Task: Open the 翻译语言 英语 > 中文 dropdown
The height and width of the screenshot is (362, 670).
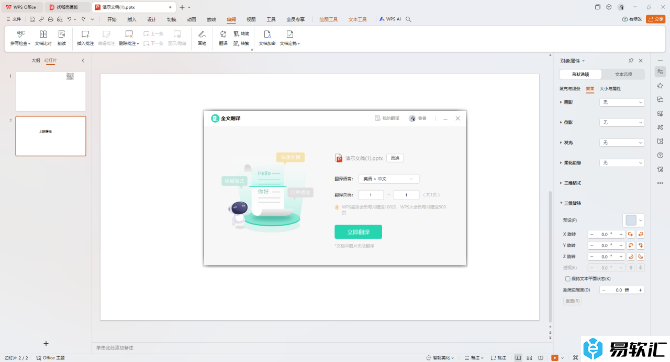Action: (x=389, y=179)
